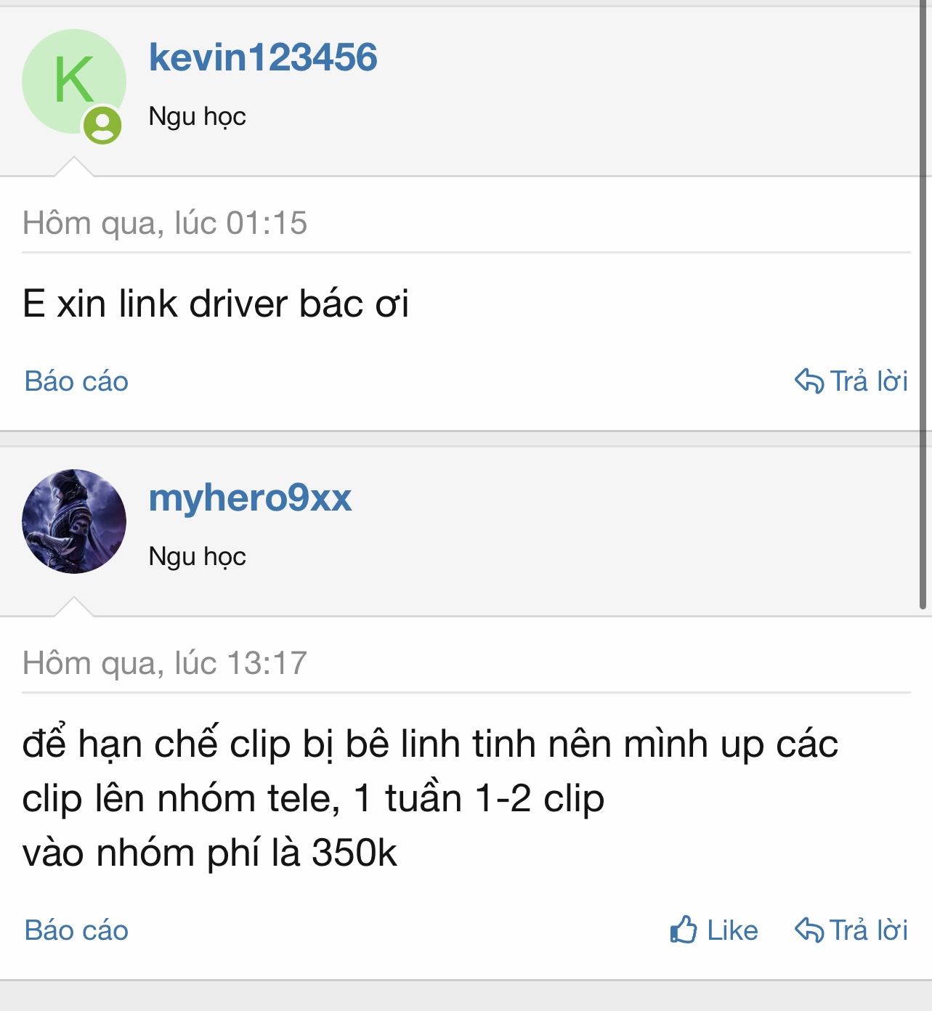Click the vertical scrollbar on the right edge
The height and width of the screenshot is (1011, 932).
923,305
